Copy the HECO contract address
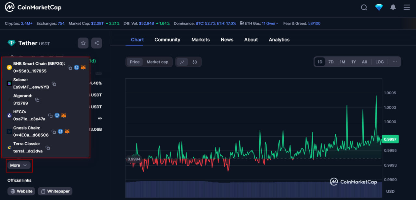416x200 pixels. [x=50, y=116]
